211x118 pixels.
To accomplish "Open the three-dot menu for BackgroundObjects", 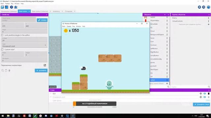I will pyautogui.click(x=167, y=34).
